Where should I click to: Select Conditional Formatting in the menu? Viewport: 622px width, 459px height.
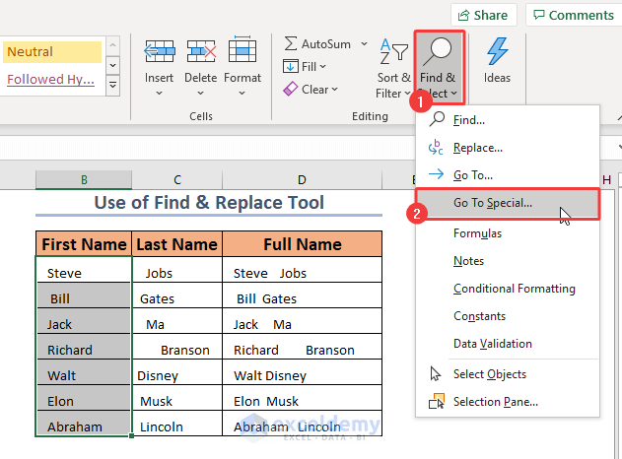pos(514,289)
